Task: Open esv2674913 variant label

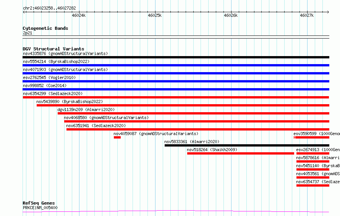Action: pyautogui.click(x=318, y=150)
